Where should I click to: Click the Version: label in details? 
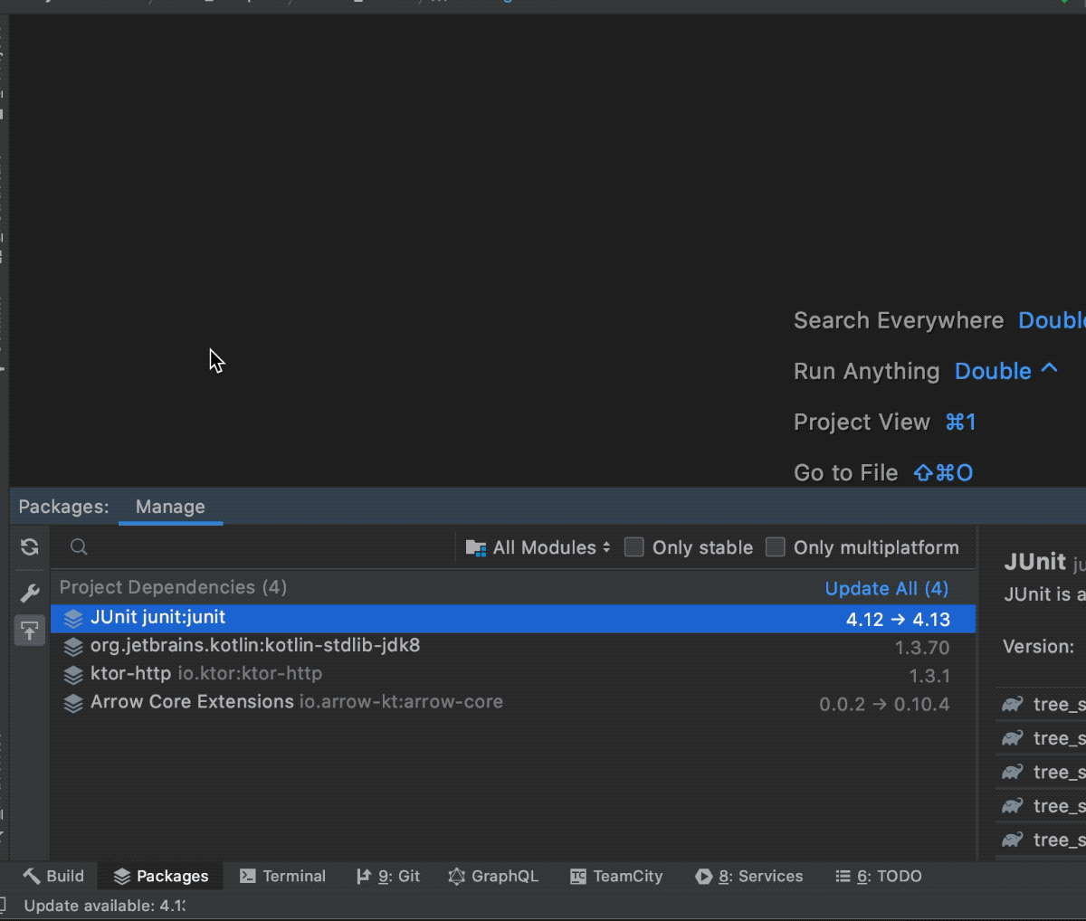1038,647
